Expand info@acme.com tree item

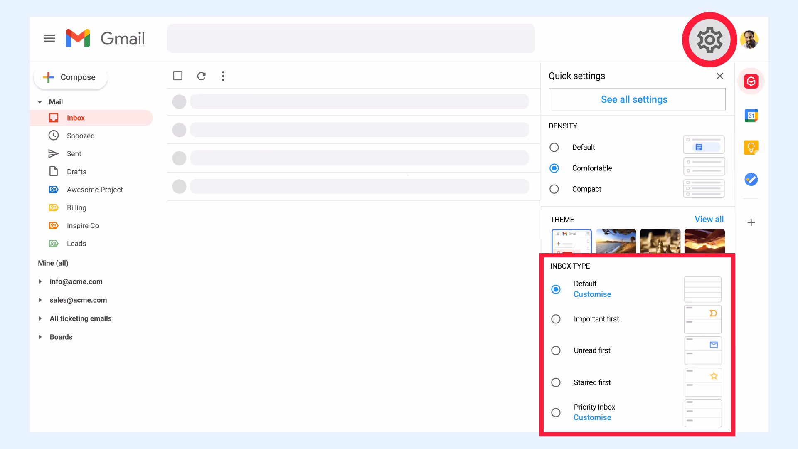[40, 281]
